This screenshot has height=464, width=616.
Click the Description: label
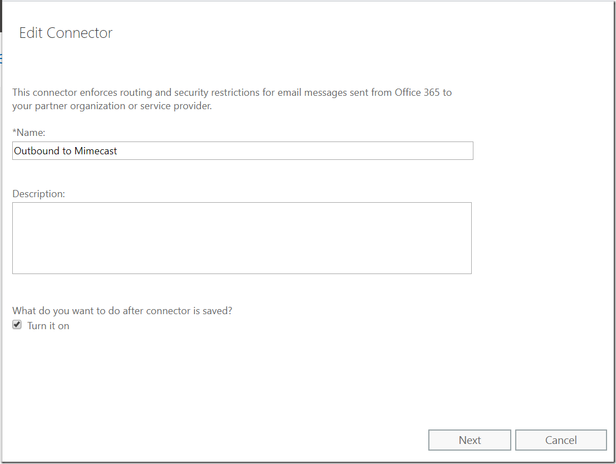(38, 194)
